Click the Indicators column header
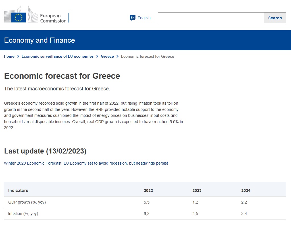The height and width of the screenshot is (226, 291). 18,190
